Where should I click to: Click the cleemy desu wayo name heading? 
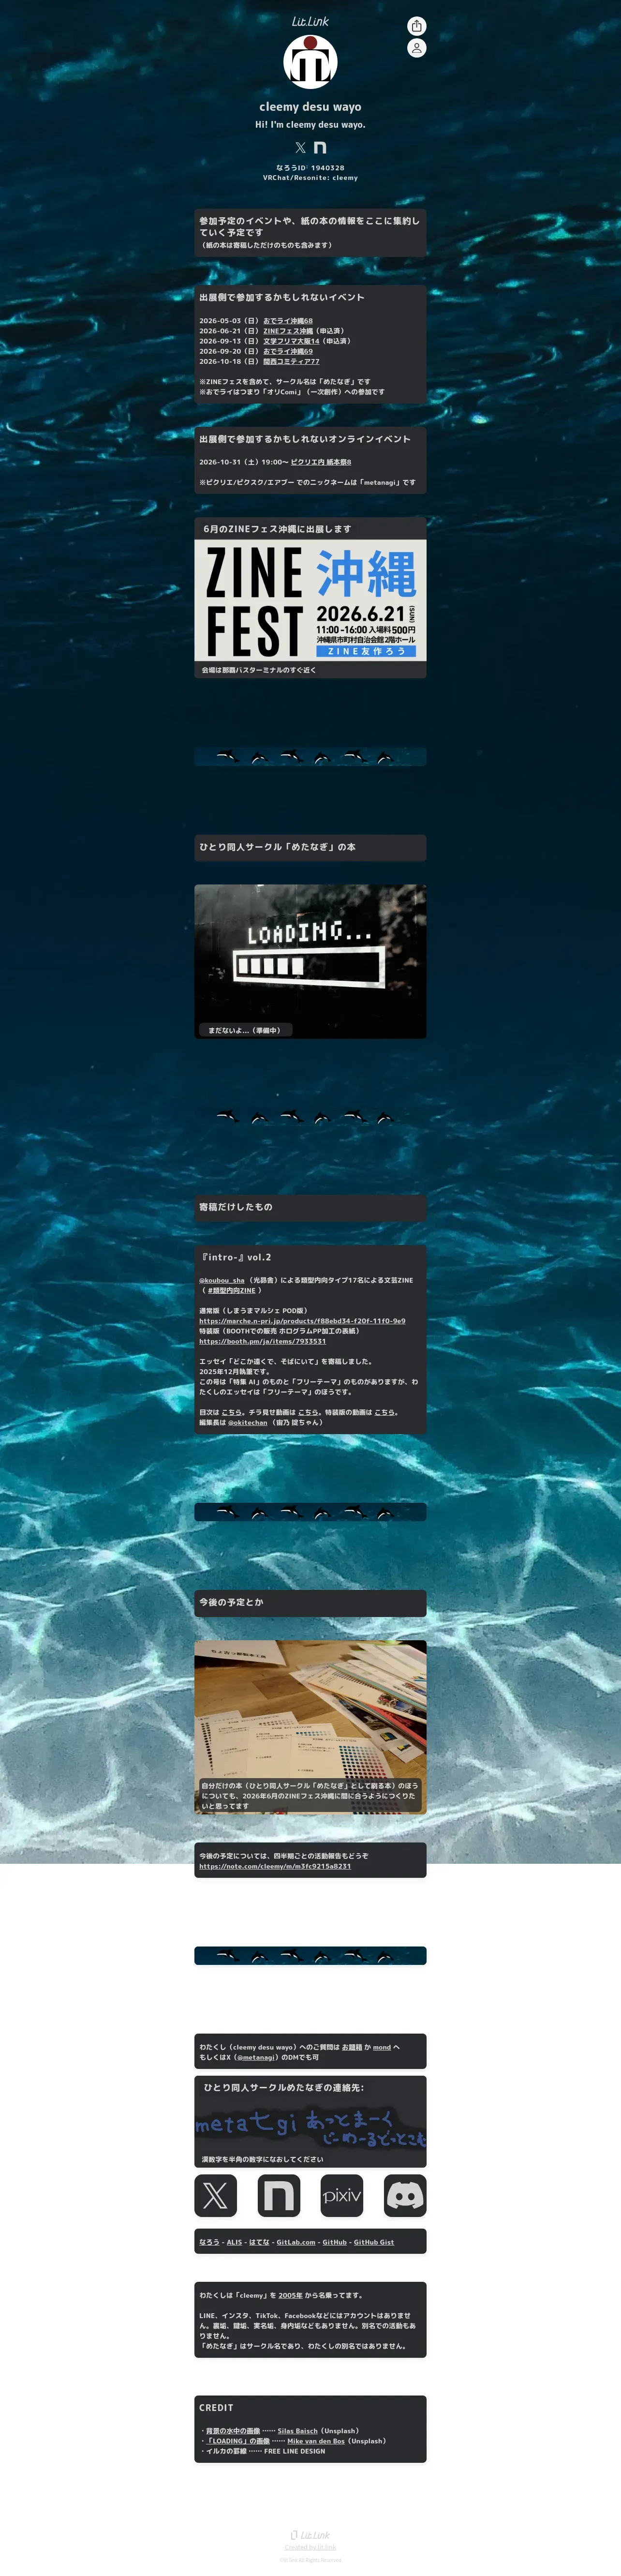310,107
